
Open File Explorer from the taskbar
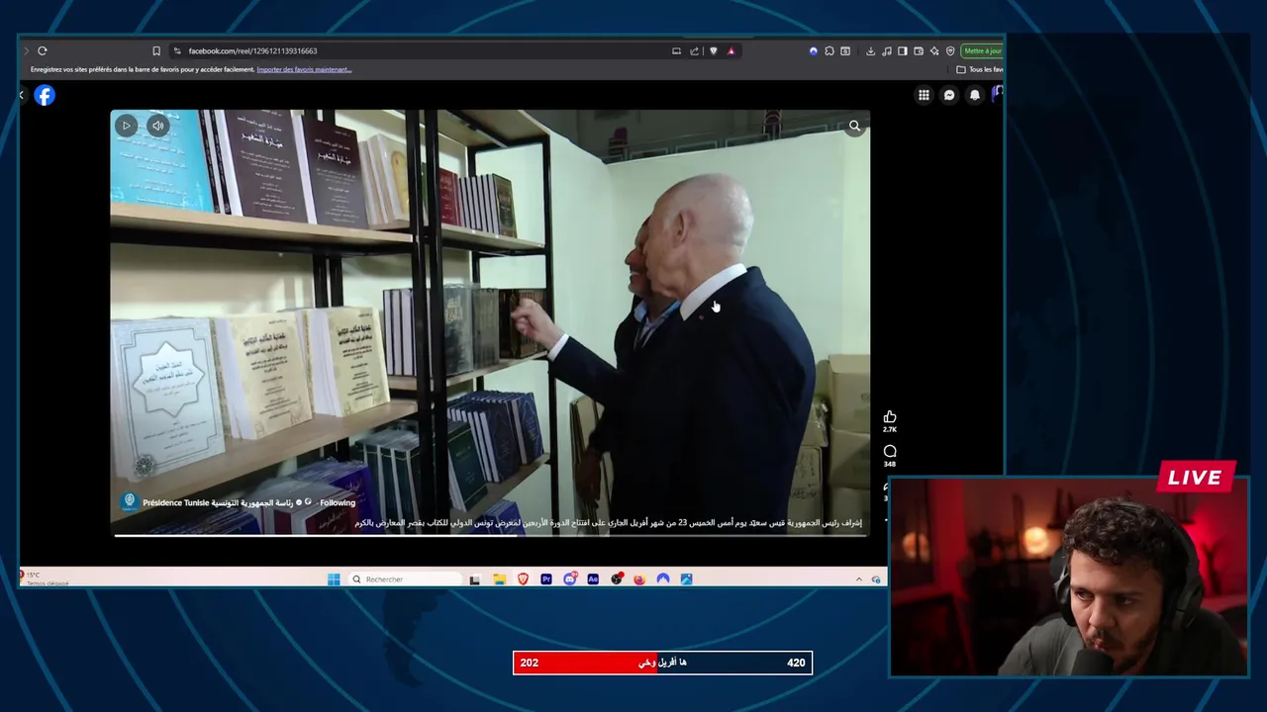click(x=500, y=579)
